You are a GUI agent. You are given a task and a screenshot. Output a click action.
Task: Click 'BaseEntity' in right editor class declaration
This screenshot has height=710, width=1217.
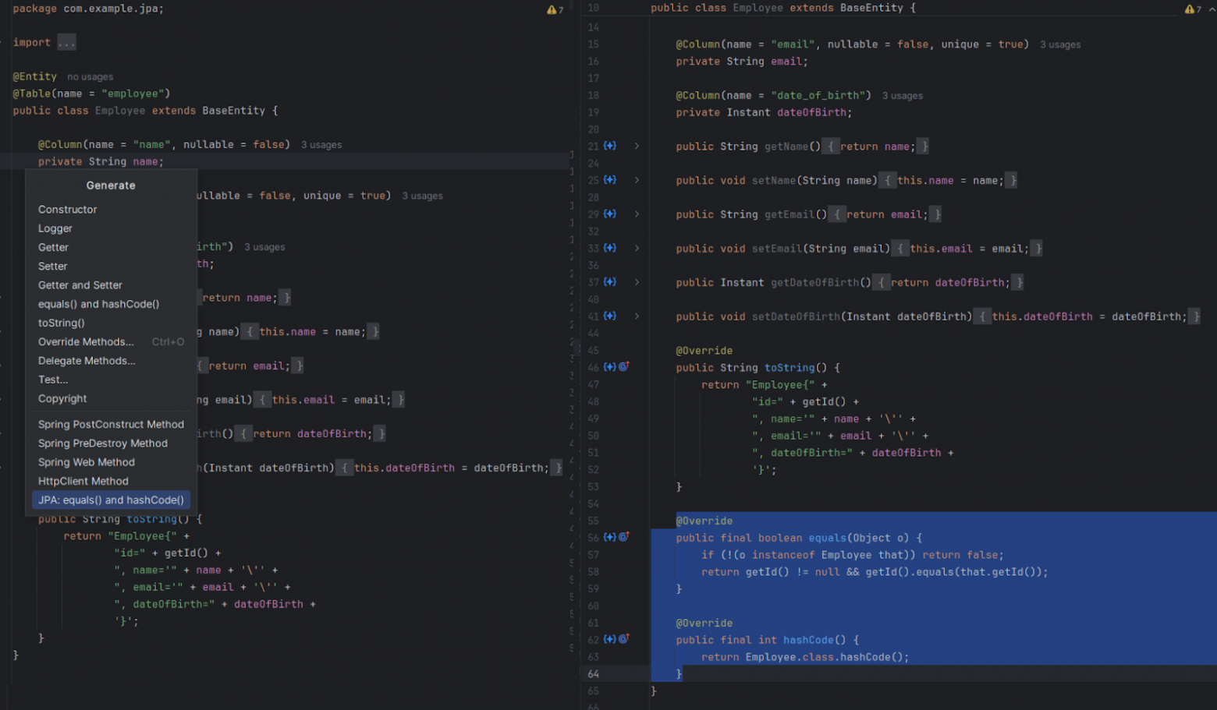point(872,8)
